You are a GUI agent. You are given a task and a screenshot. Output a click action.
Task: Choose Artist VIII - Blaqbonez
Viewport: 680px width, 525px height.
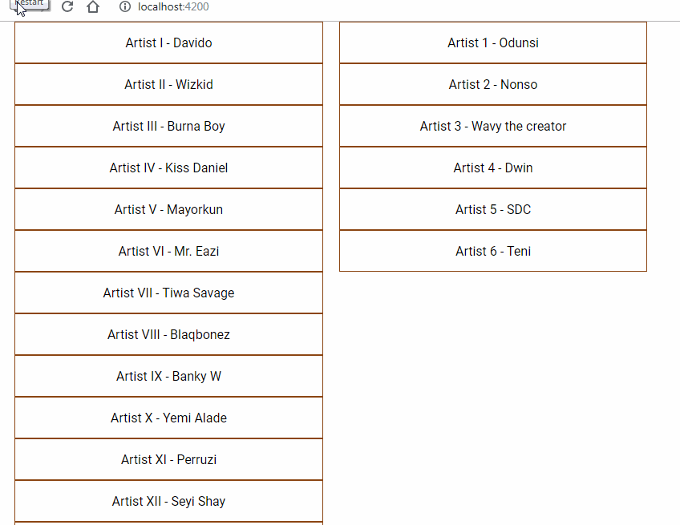[x=168, y=334]
